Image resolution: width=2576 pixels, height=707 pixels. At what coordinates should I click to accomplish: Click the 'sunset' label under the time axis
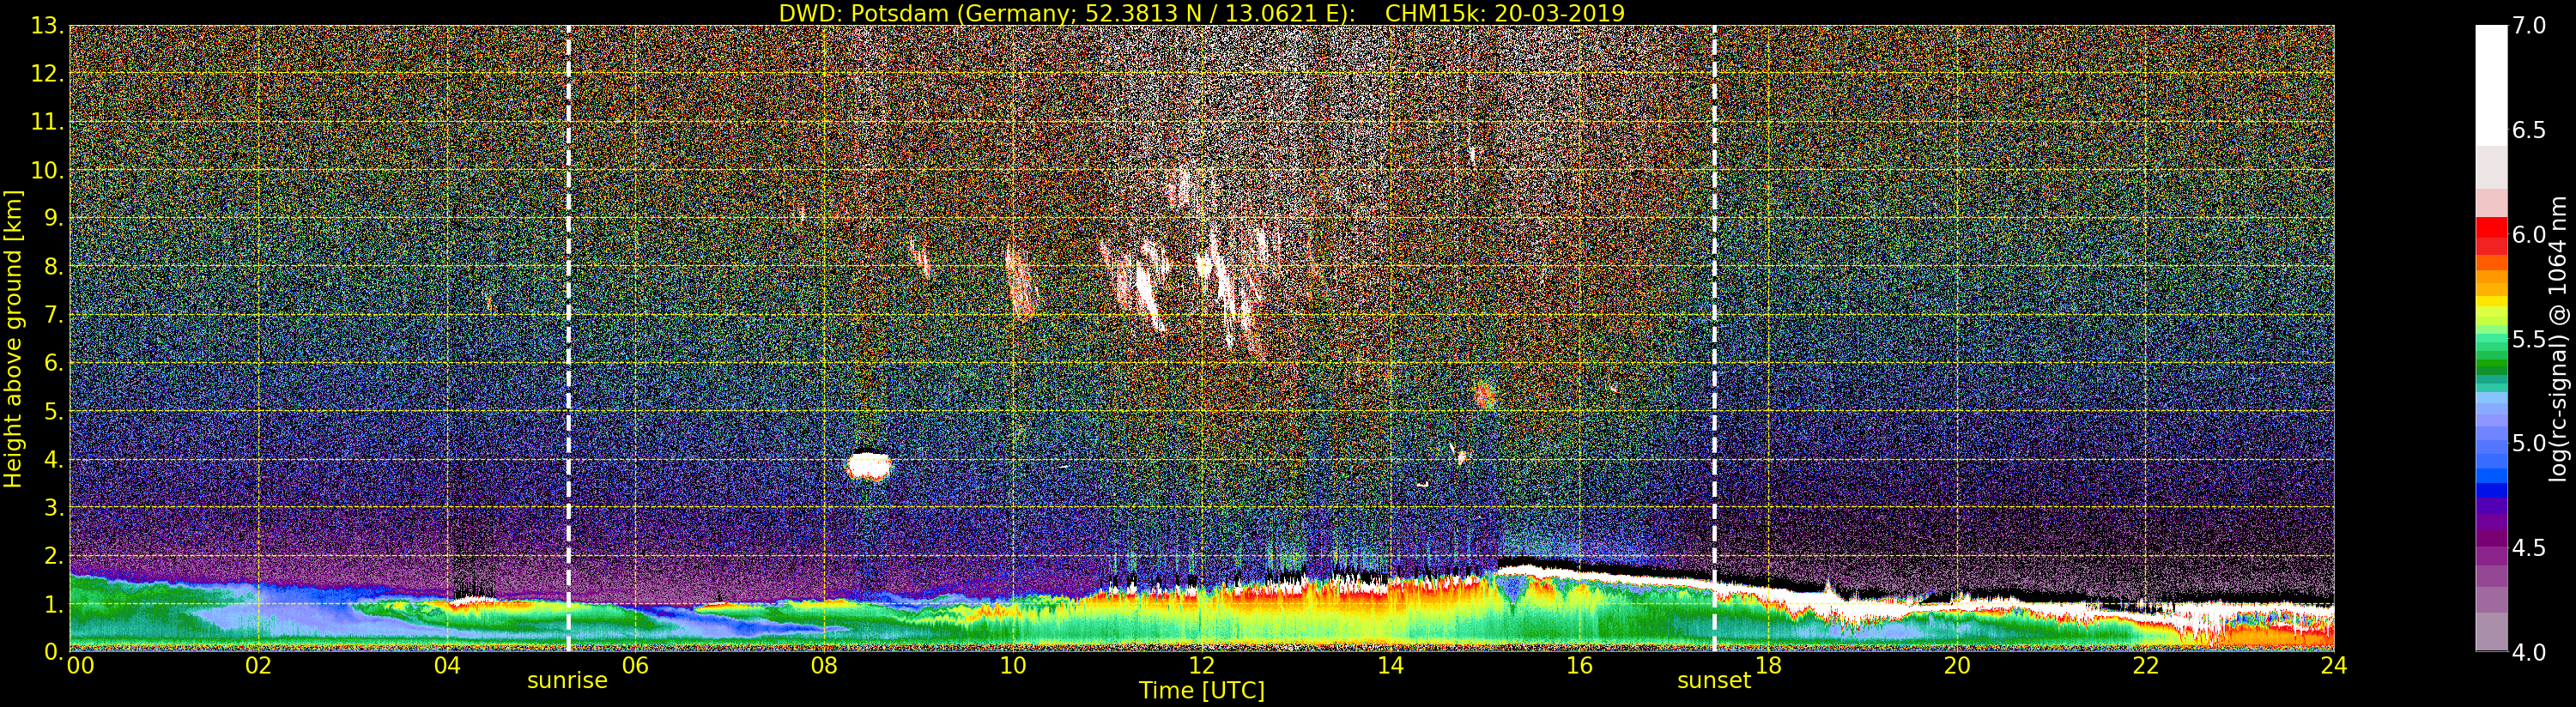(x=1714, y=680)
